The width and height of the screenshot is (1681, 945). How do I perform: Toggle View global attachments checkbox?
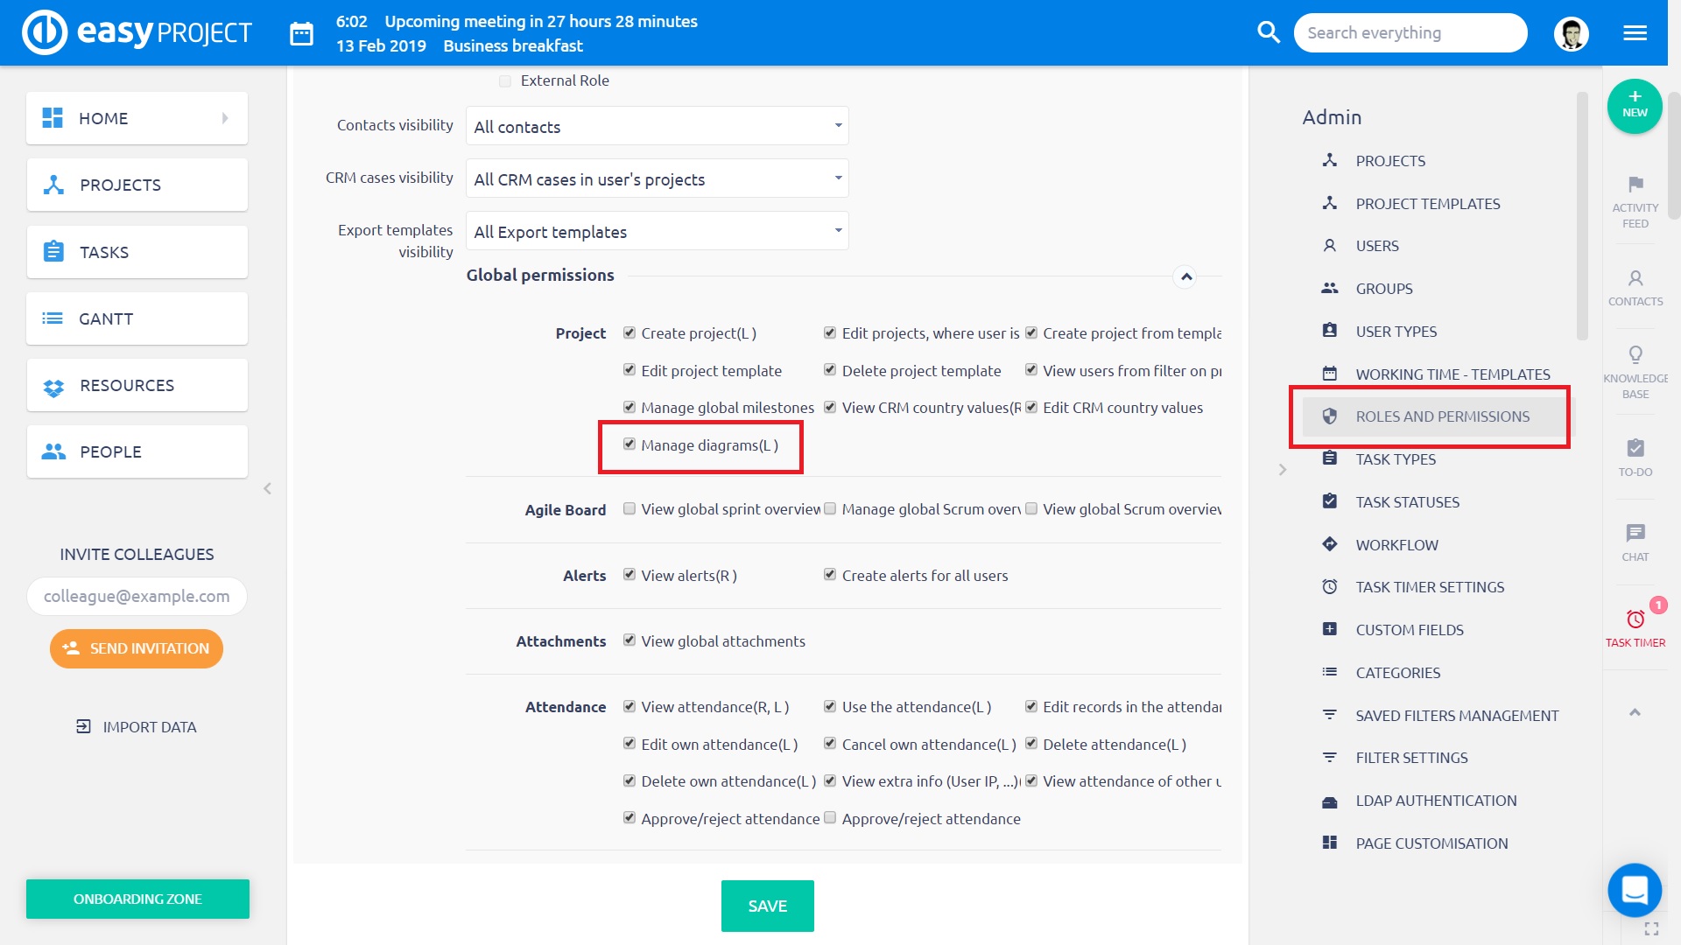[x=629, y=640]
